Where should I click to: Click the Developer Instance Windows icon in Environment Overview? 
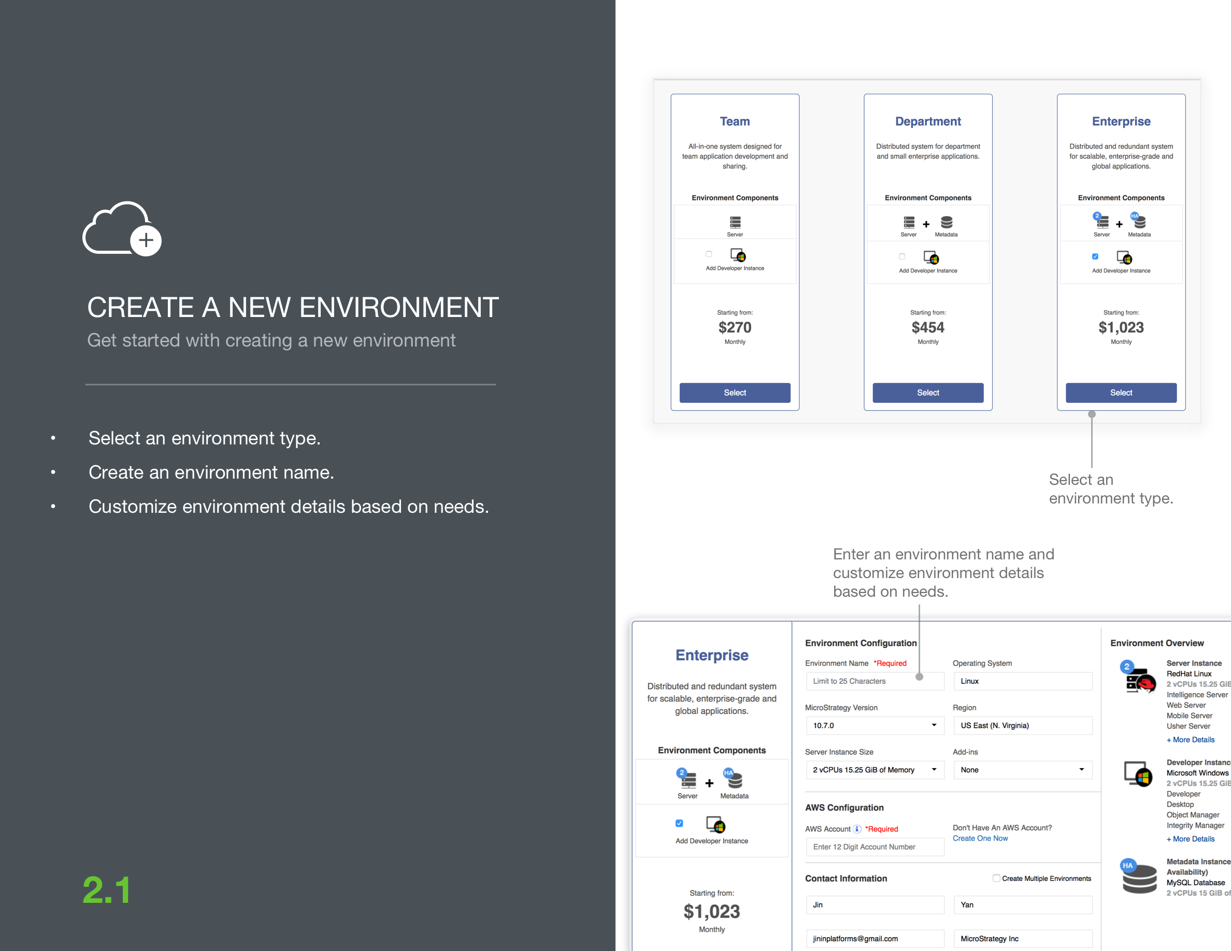coord(1138,773)
